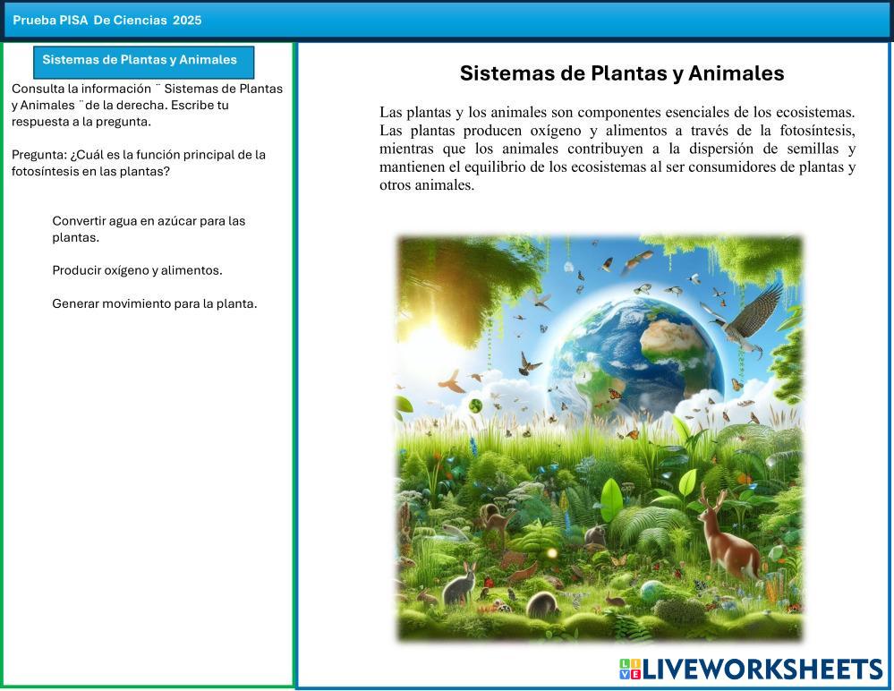
Task: Click the 'Prueba PISA De Ciencias 2025' header
Action: click(x=107, y=20)
